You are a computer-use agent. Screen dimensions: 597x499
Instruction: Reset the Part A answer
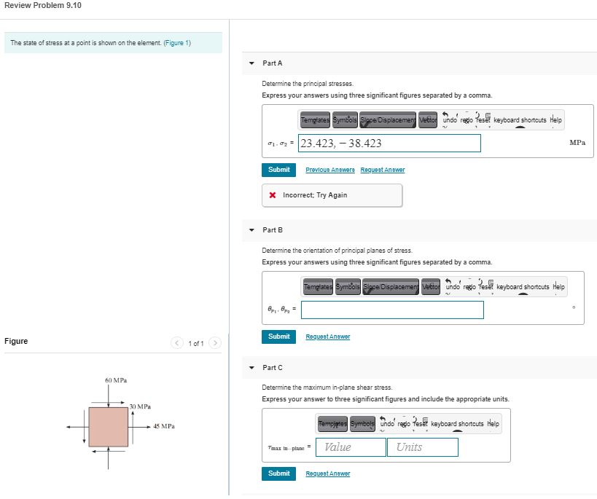coord(483,120)
